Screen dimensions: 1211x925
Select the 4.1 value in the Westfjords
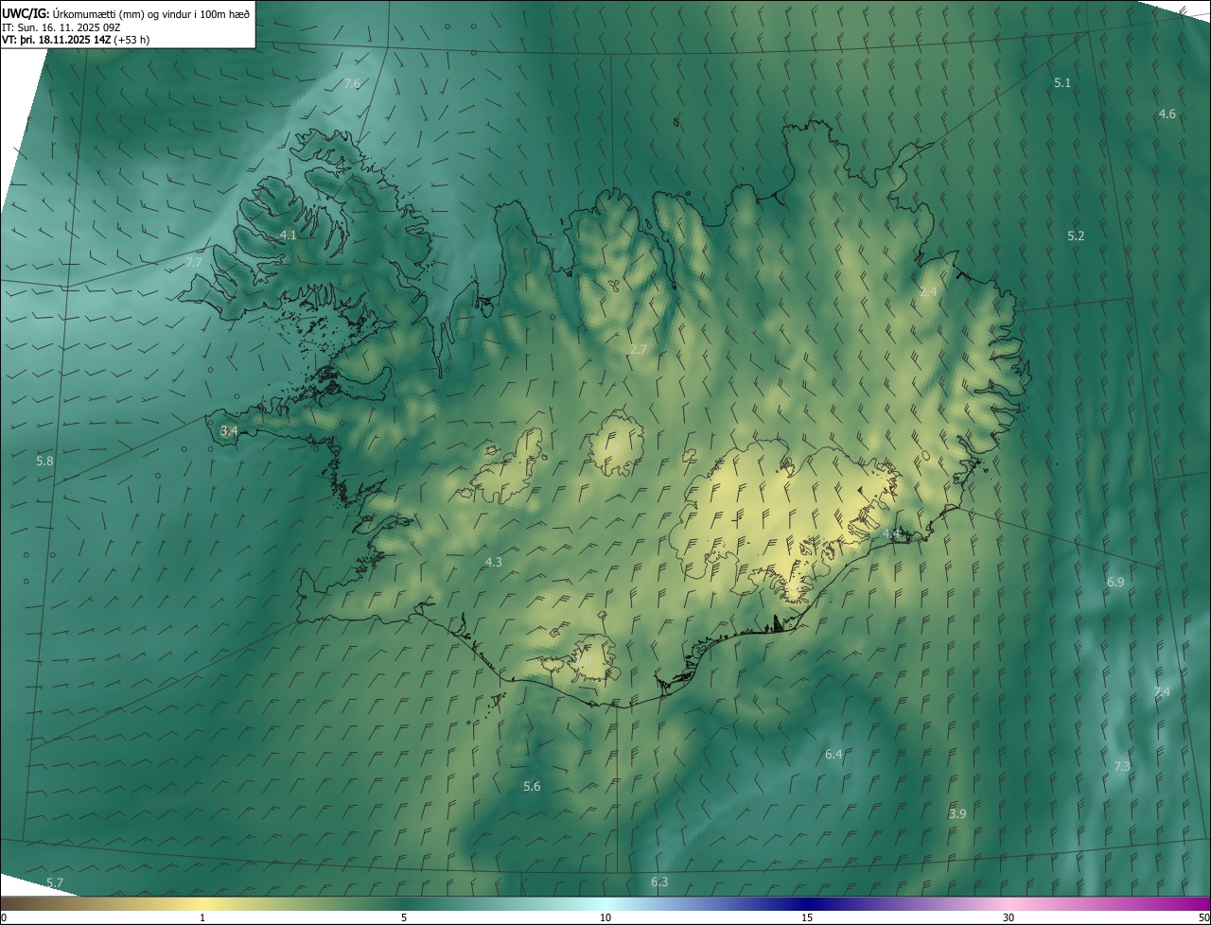(x=289, y=235)
